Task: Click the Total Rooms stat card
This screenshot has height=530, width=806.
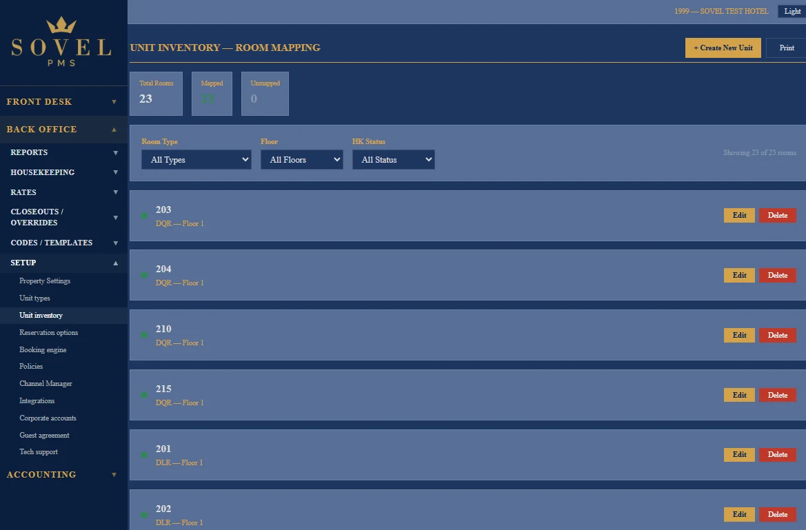Action: tap(157, 94)
